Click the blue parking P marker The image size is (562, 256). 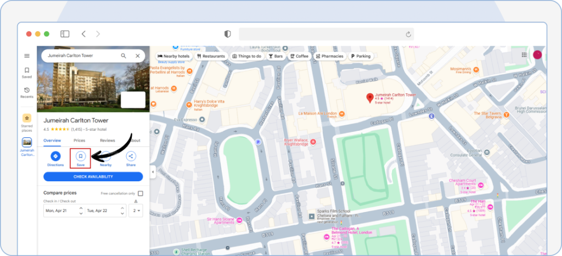257,142
